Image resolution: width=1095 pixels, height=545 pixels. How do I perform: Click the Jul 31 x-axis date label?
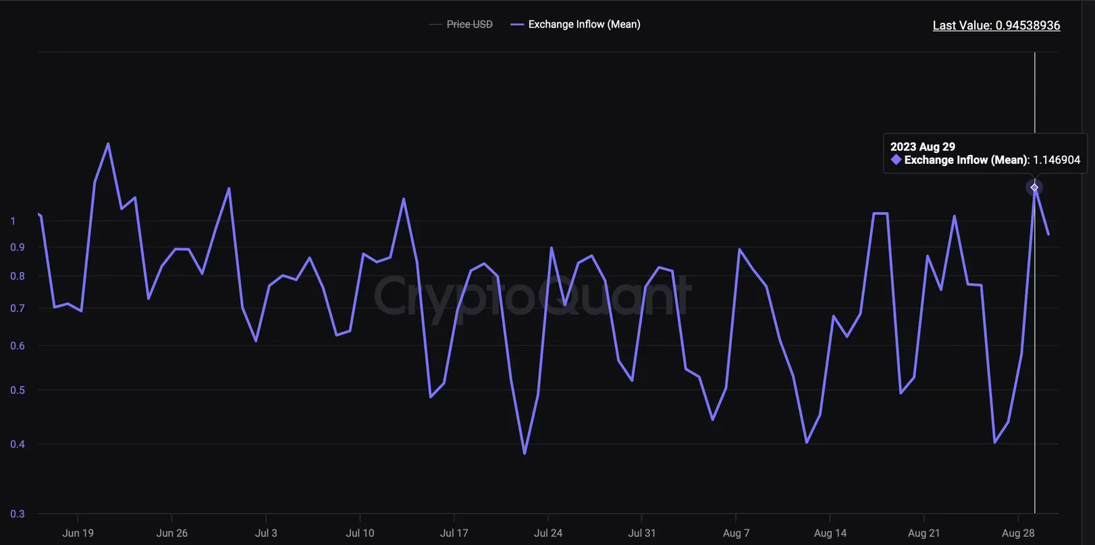click(641, 533)
